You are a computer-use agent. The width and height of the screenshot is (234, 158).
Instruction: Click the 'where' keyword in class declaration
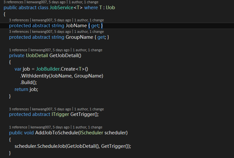(91, 8)
